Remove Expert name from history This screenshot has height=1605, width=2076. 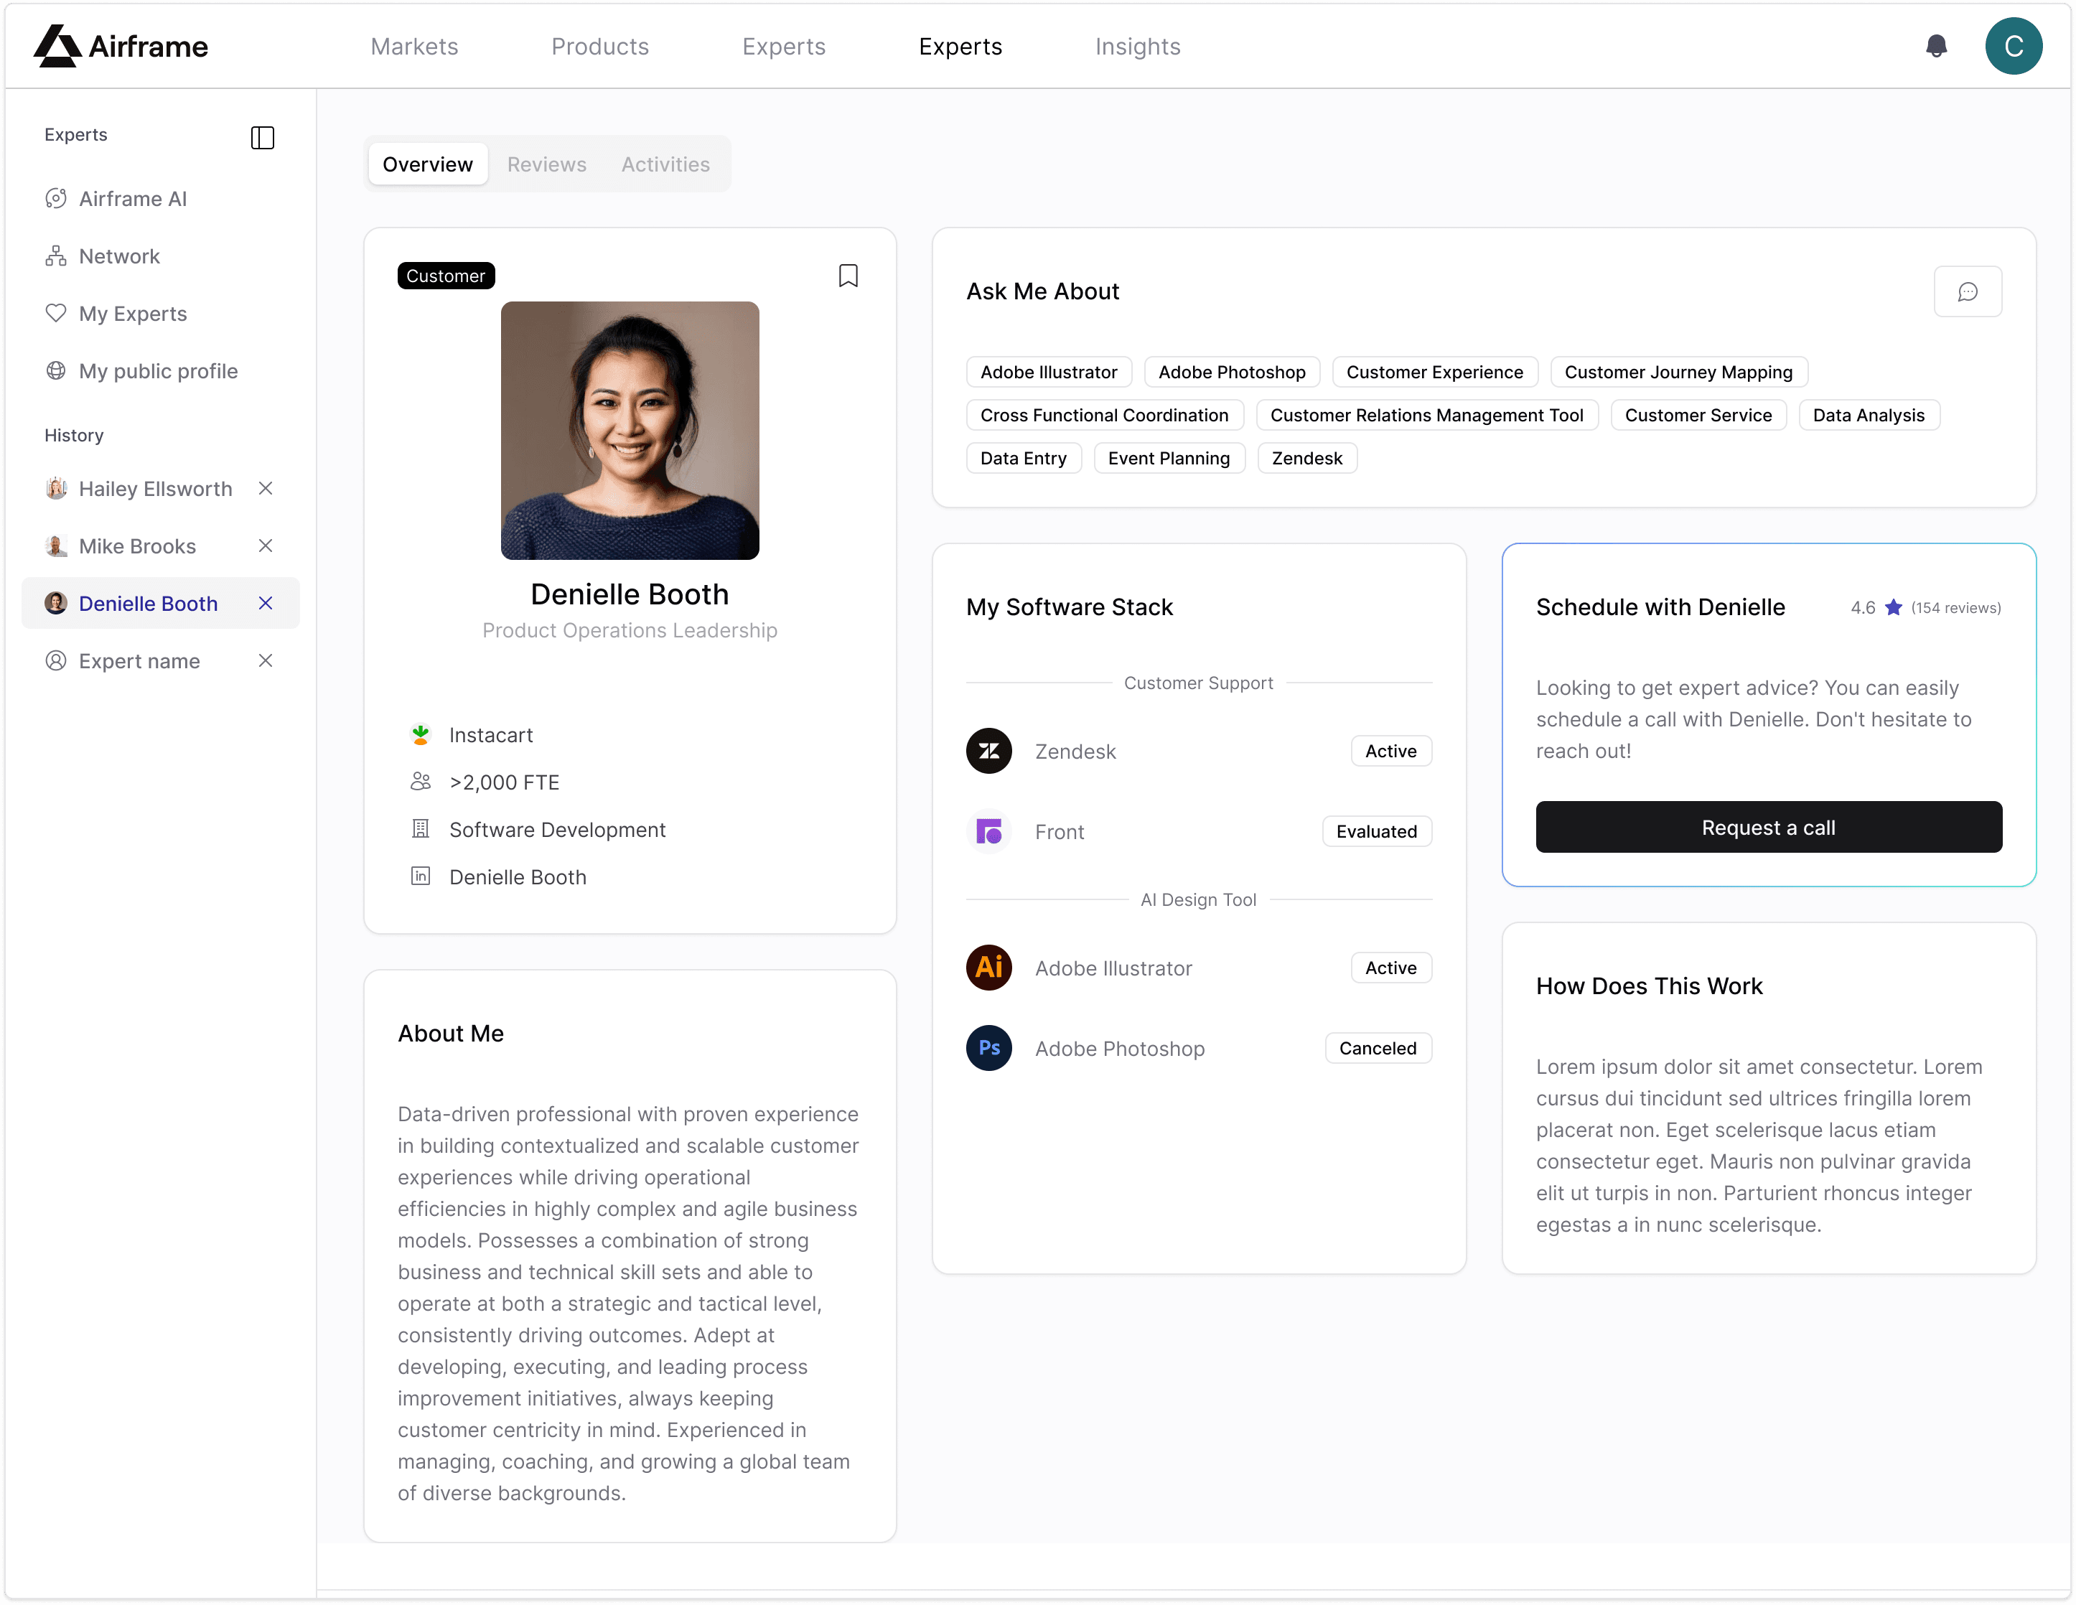[265, 660]
